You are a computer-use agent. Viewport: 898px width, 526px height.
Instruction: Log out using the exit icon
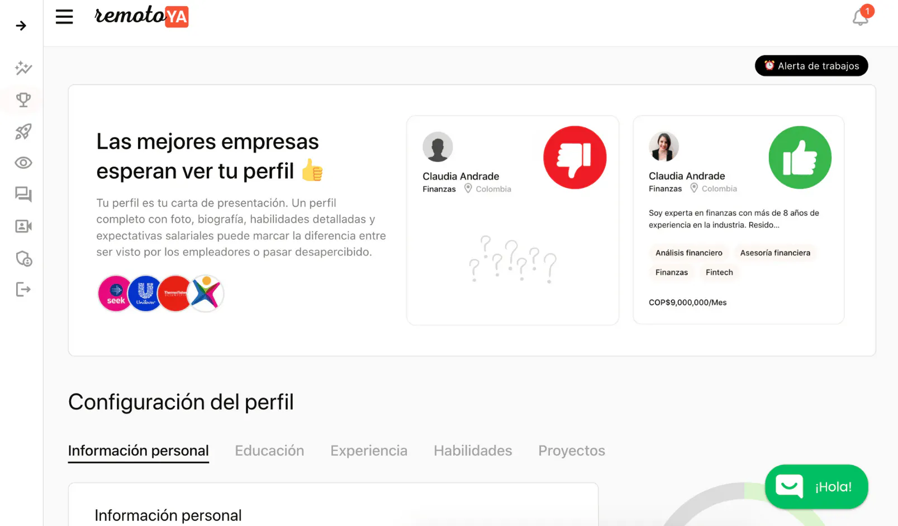tap(23, 290)
